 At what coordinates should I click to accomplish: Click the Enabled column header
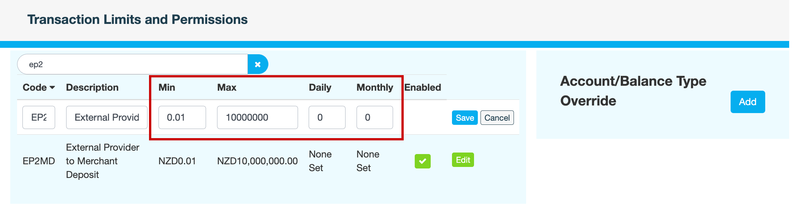pos(422,88)
